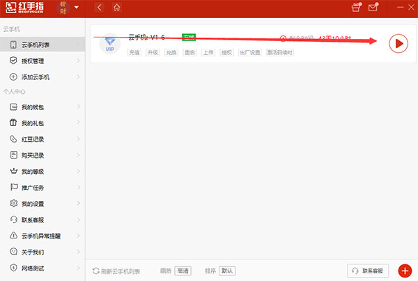Image resolution: width=418 pixels, height=281 pixels.
Task: Click the 网络测试 shield icon
Action: point(14,268)
